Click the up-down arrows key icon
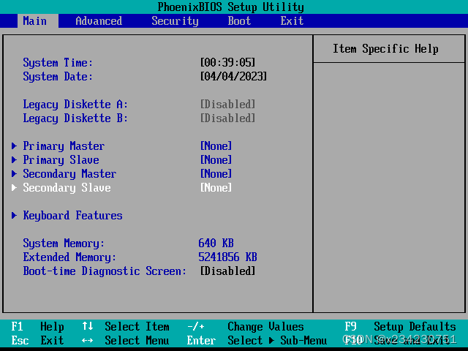 (x=88, y=326)
